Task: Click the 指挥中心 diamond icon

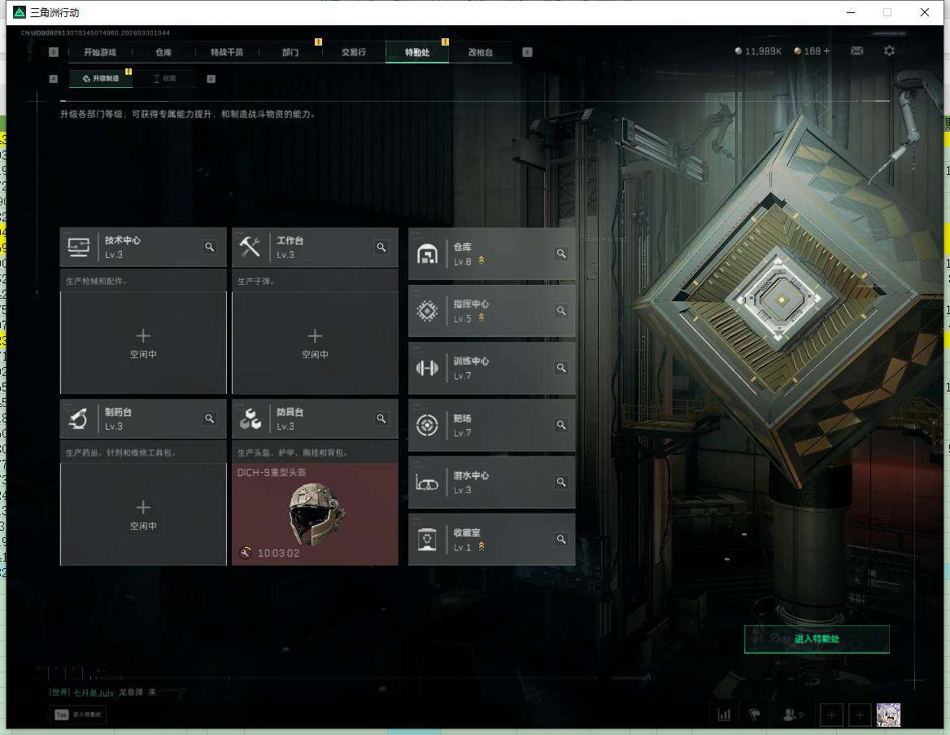Action: pyautogui.click(x=427, y=310)
